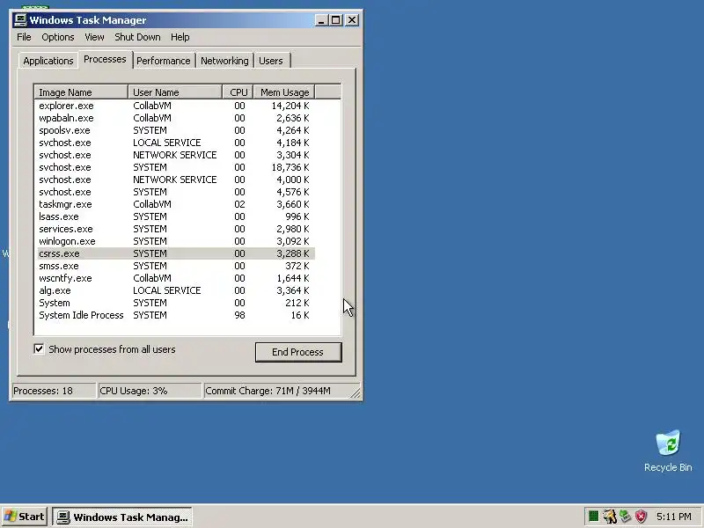This screenshot has width=704, height=528.
Task: Open the View menu
Action: [94, 37]
